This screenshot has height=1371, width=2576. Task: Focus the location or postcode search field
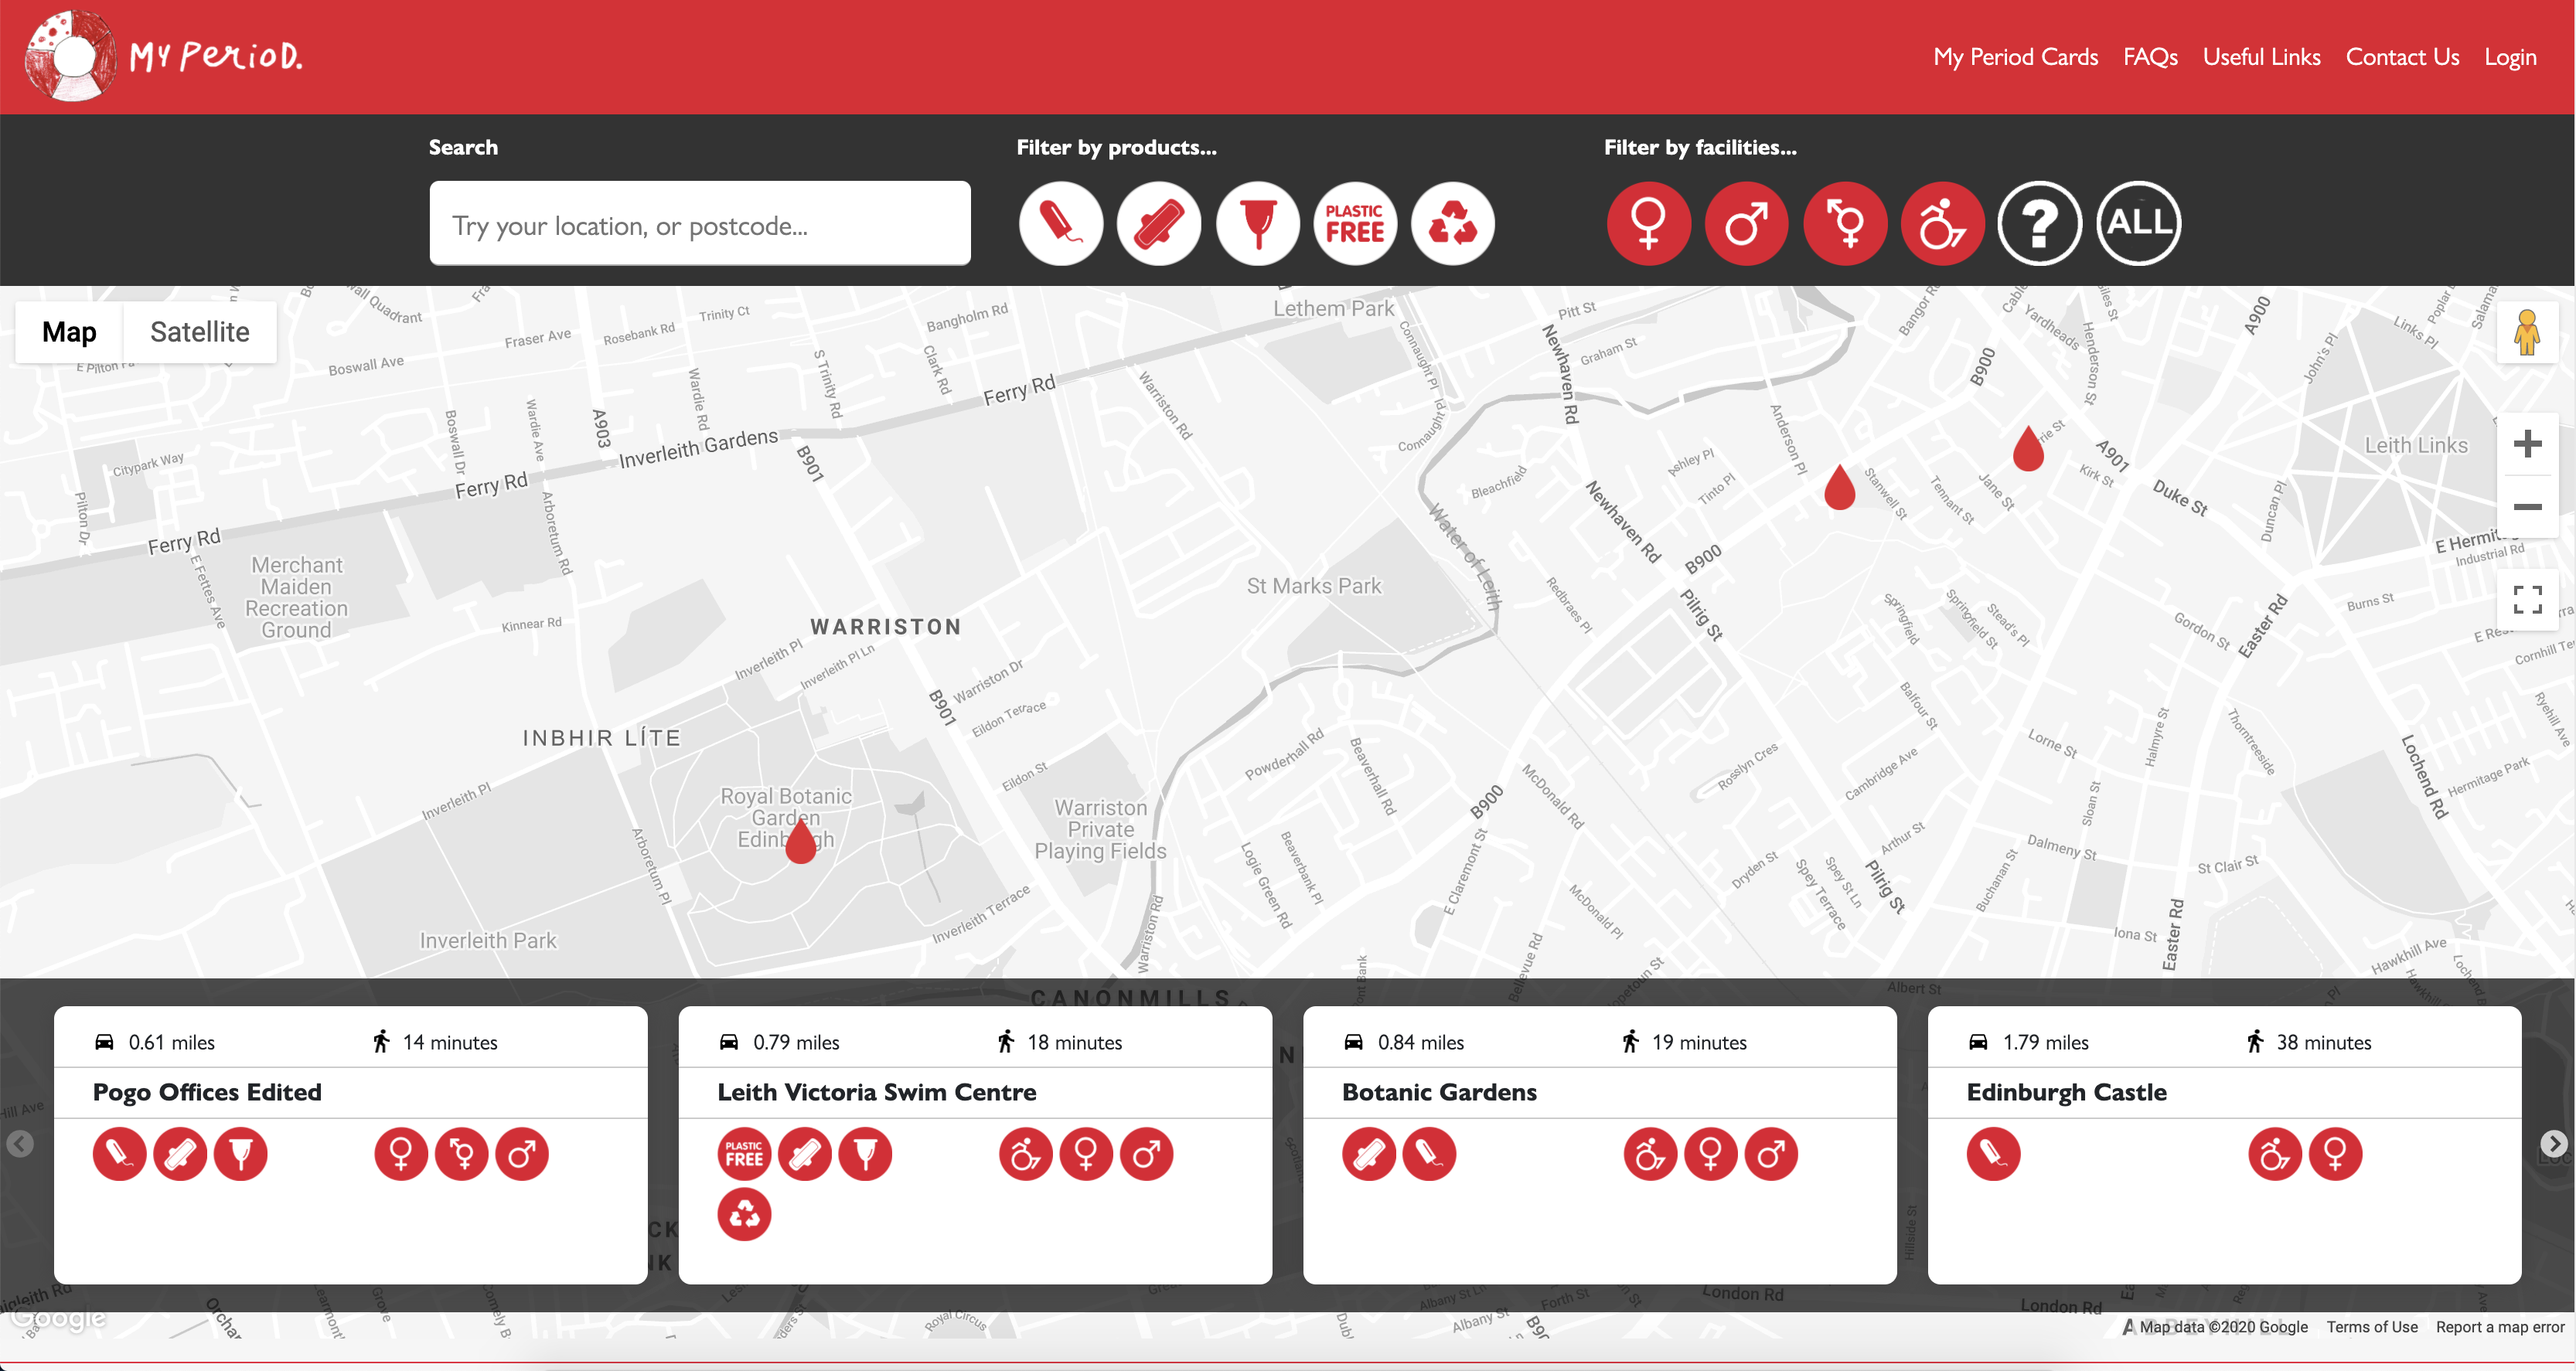[700, 223]
